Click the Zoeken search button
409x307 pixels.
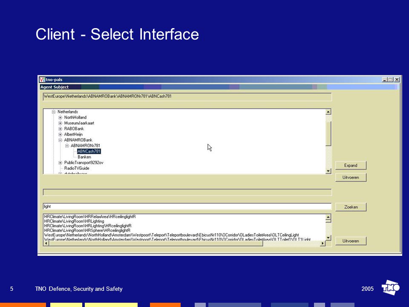351,207
